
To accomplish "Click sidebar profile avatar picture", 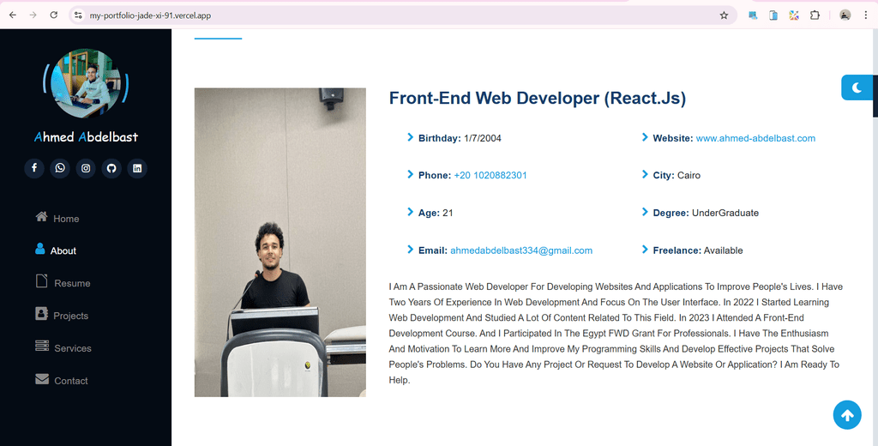I will click(x=86, y=83).
